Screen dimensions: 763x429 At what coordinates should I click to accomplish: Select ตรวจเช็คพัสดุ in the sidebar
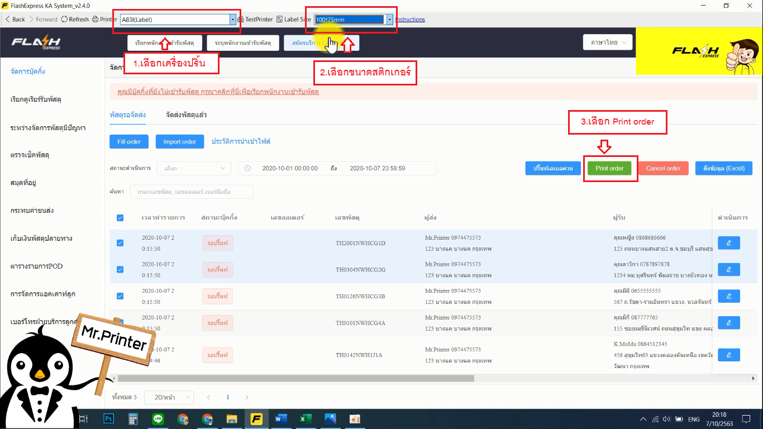tap(30, 155)
